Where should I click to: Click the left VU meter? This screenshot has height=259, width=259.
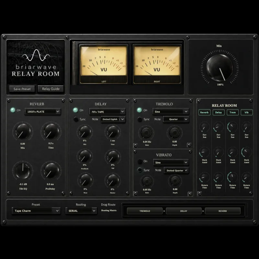(x=104, y=64)
